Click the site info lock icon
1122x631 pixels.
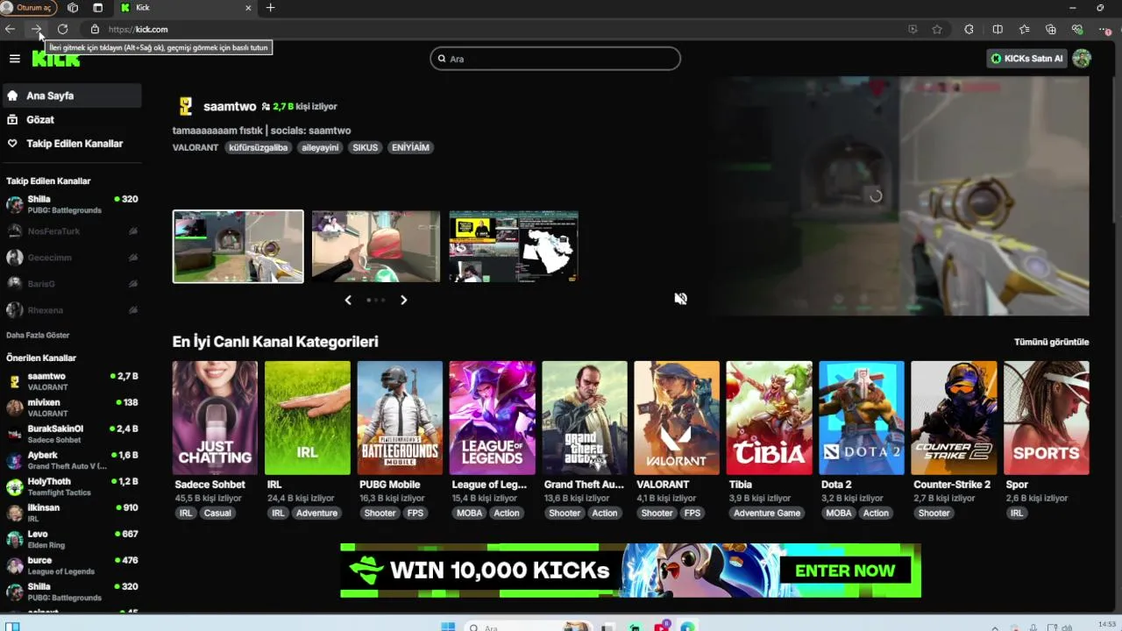pos(95,29)
